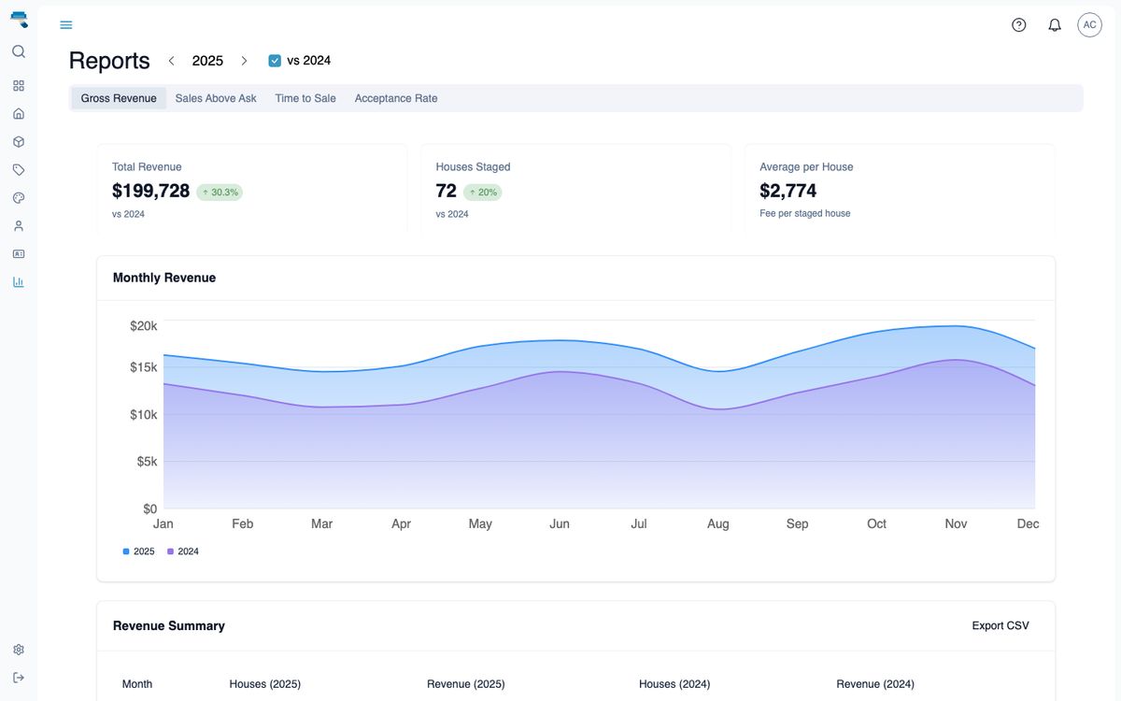Toggle the 2025 chart legend item

pos(138,551)
